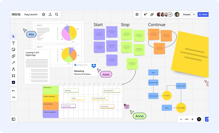Select the Product hunt timeline card

pyautogui.click(x=107, y=107)
